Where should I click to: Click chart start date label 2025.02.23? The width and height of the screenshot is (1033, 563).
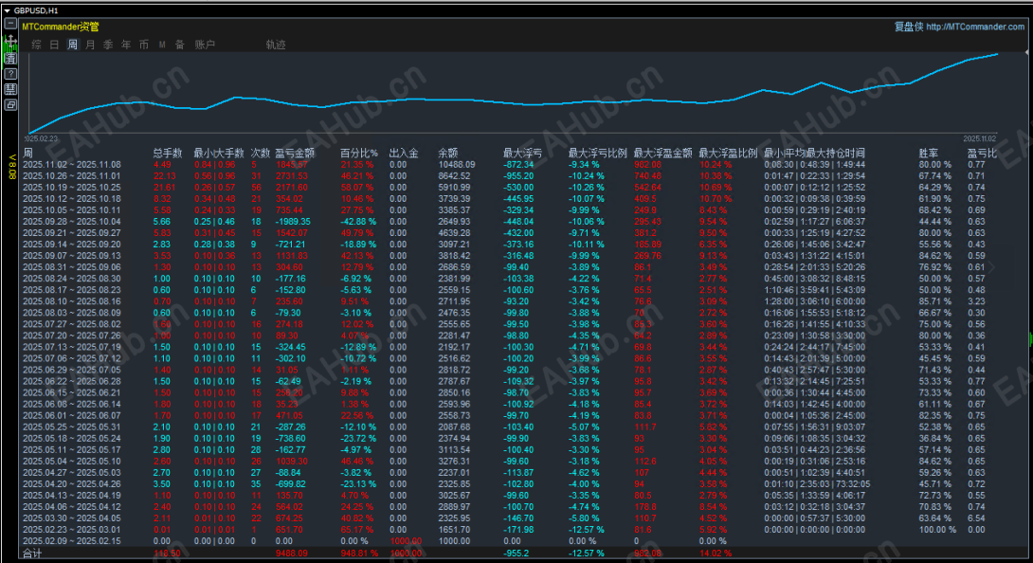point(41,139)
